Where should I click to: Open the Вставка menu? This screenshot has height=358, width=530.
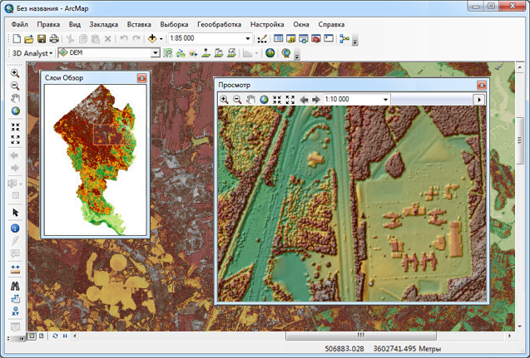pos(139,24)
